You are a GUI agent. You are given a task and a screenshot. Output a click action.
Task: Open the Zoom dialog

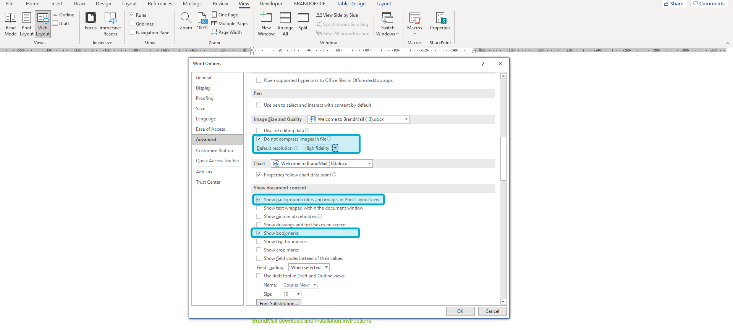click(x=186, y=21)
